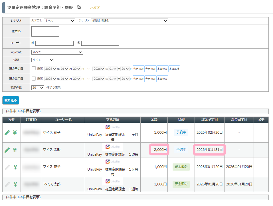273x206 pixels.
Task: Click the yen icon for マイス 太郎's 2,000円 order
Action: coord(15,150)
